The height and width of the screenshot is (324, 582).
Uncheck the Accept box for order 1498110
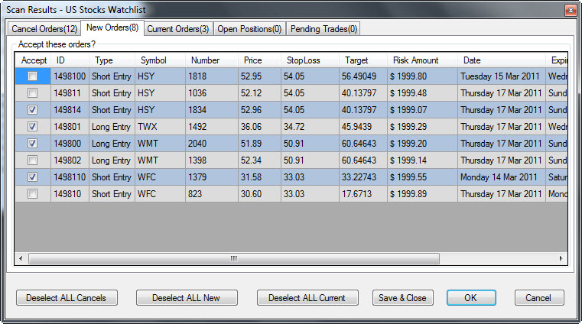(33, 177)
